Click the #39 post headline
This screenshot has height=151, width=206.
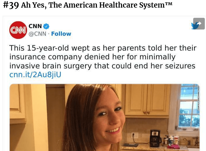(88, 5)
